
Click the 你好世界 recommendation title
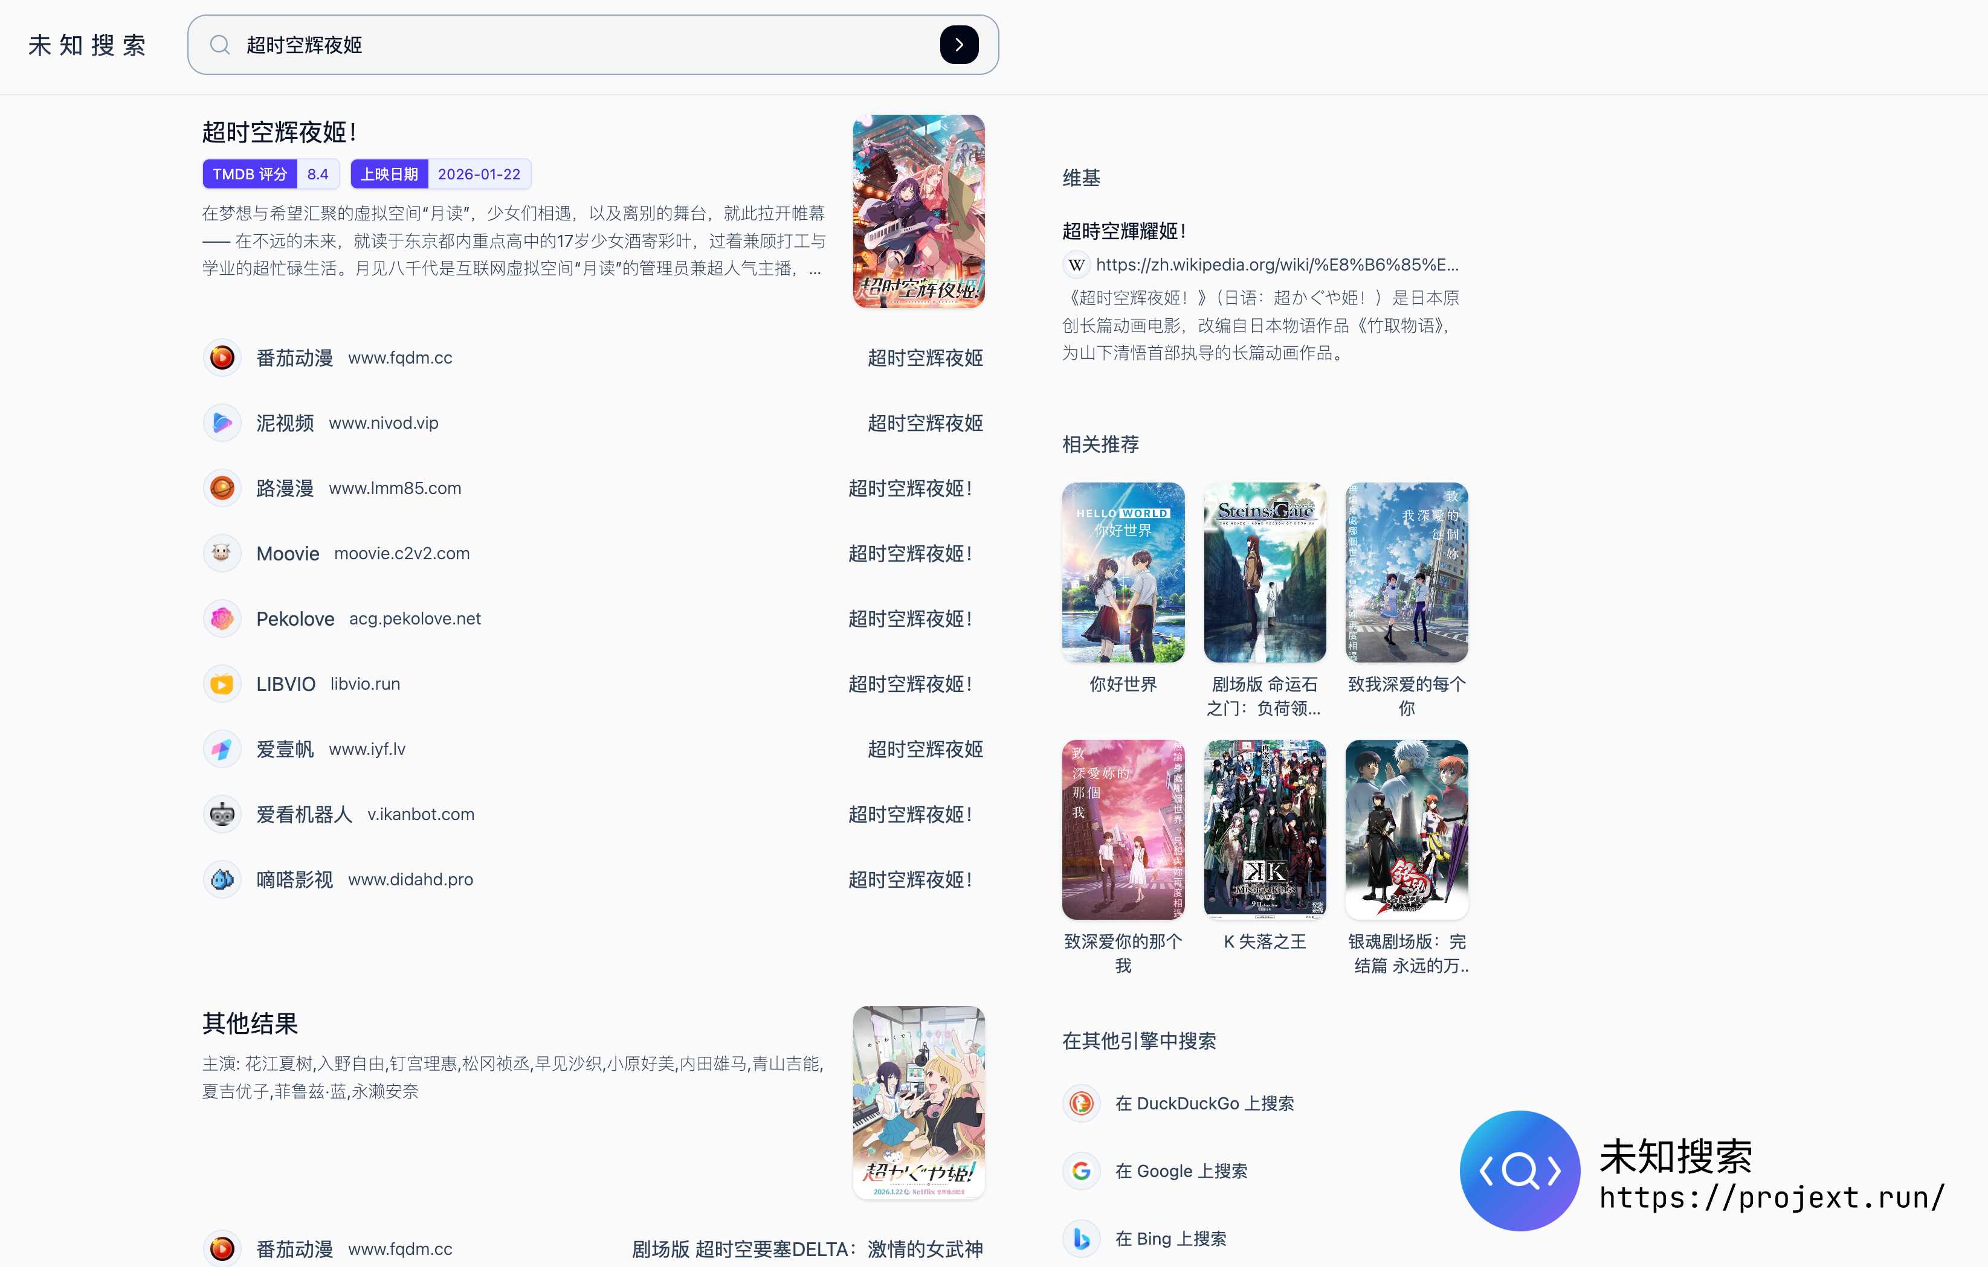click(x=1123, y=685)
